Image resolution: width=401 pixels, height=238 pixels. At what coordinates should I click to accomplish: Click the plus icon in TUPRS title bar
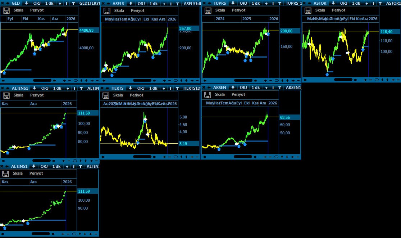tap(266, 4)
